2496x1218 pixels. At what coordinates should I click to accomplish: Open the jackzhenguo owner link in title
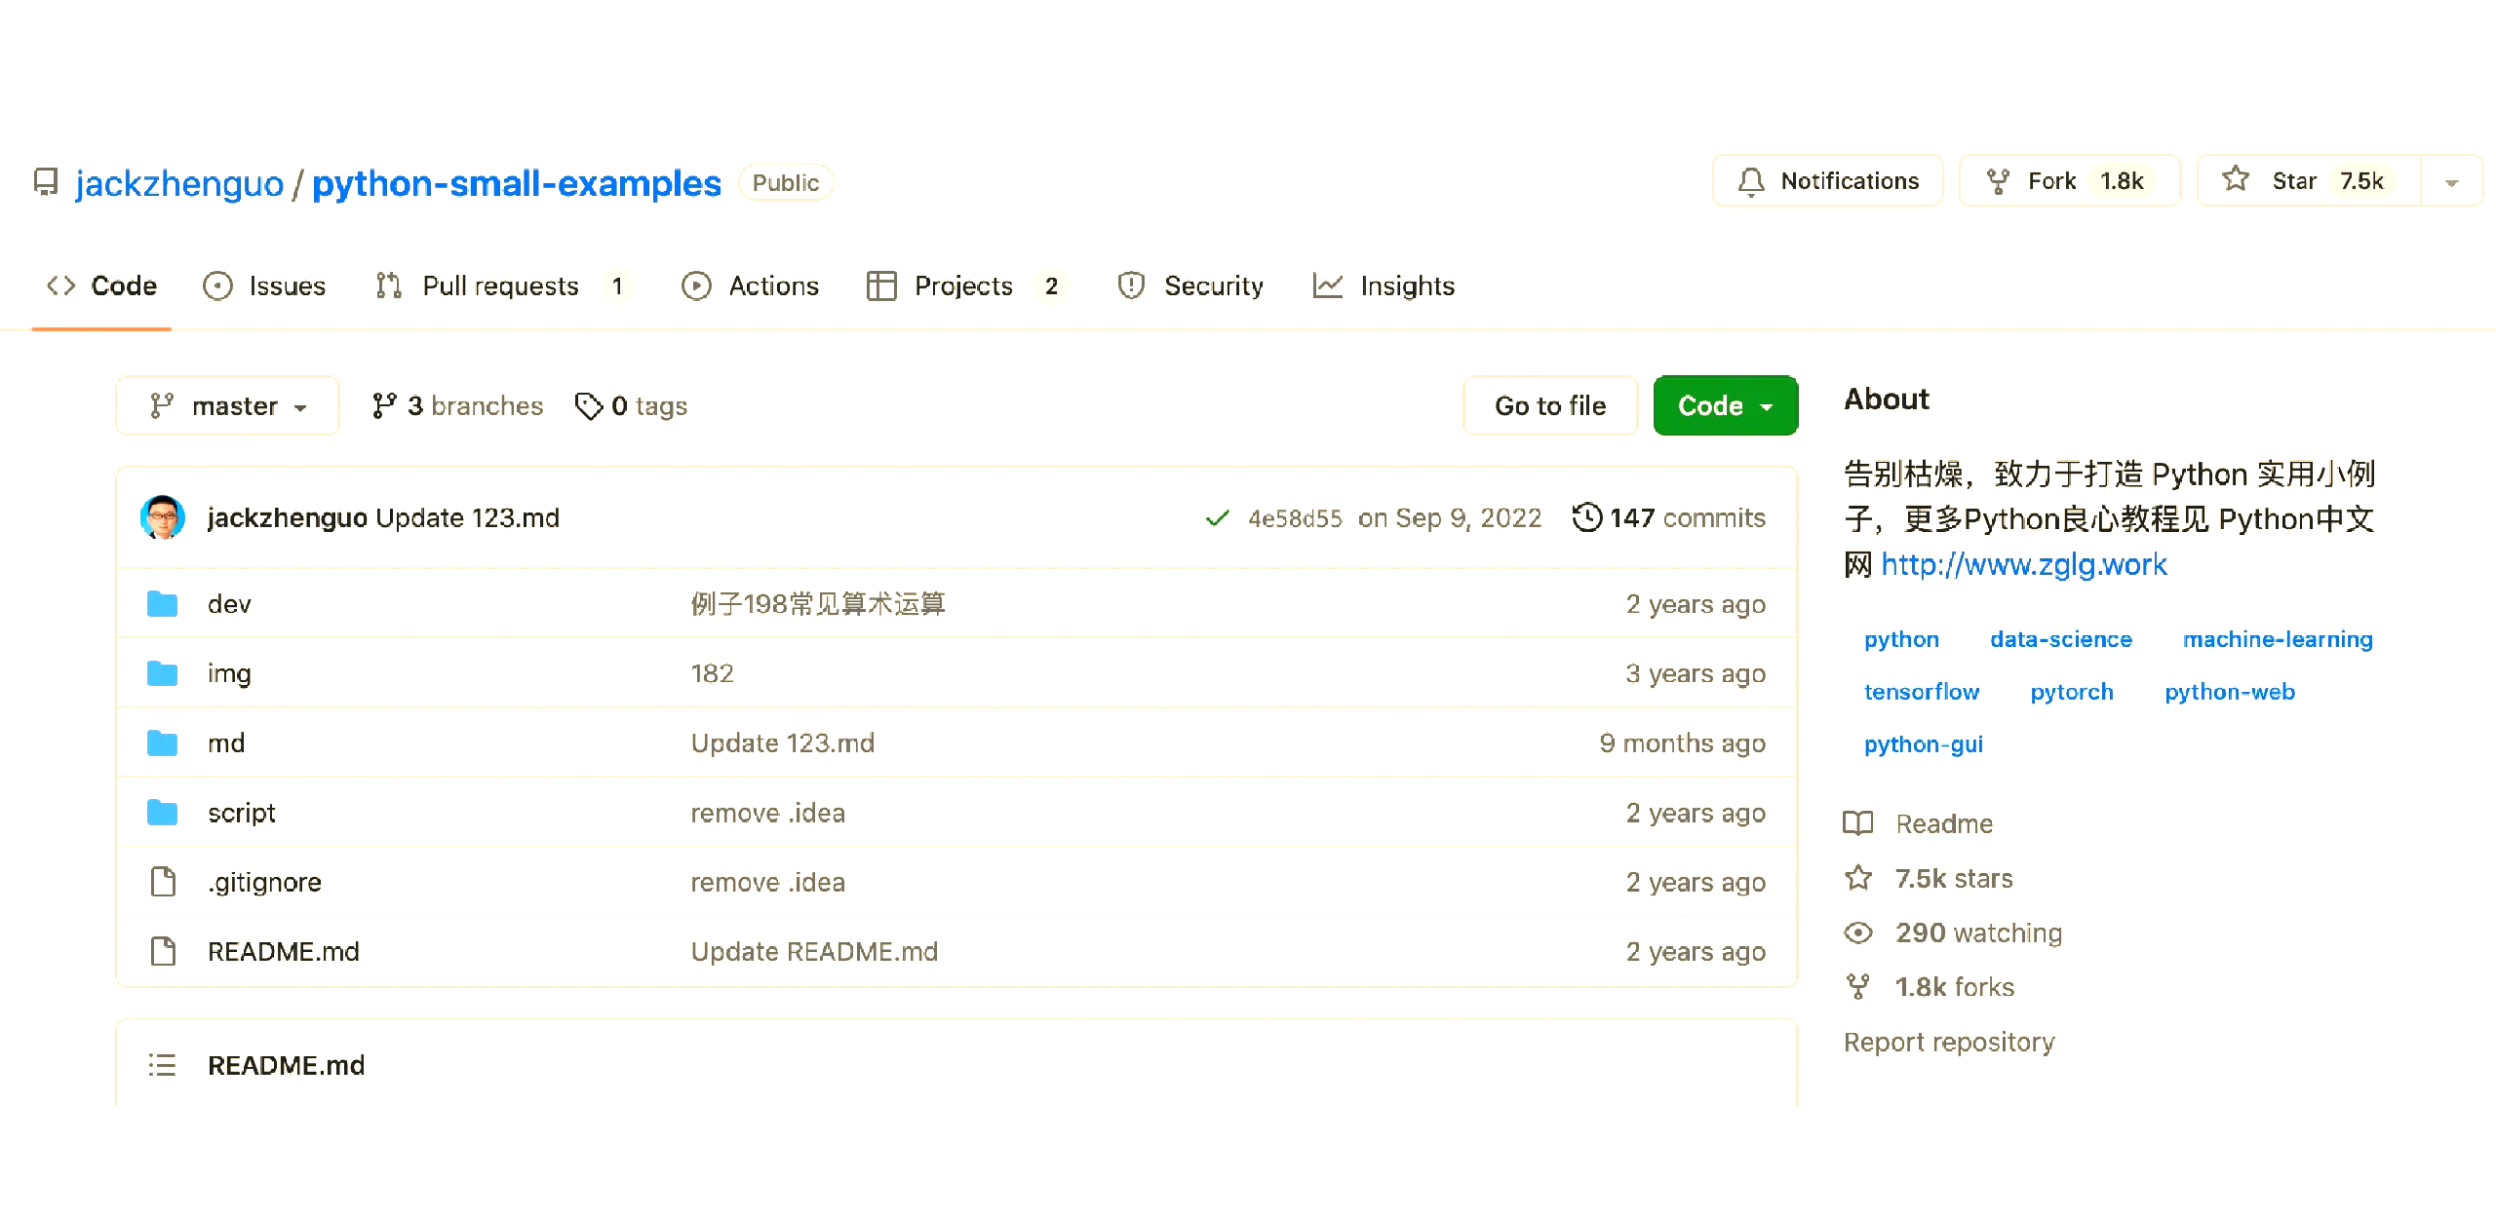coord(179,183)
